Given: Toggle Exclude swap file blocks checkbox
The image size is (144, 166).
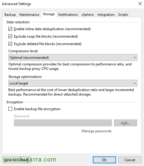Looking at the screenshot, I should coord(10,36).
